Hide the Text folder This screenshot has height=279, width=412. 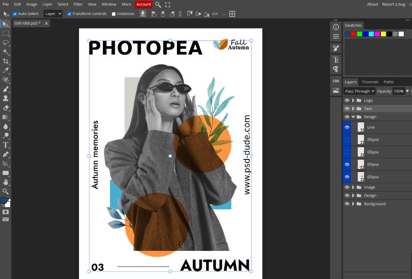coord(347,108)
